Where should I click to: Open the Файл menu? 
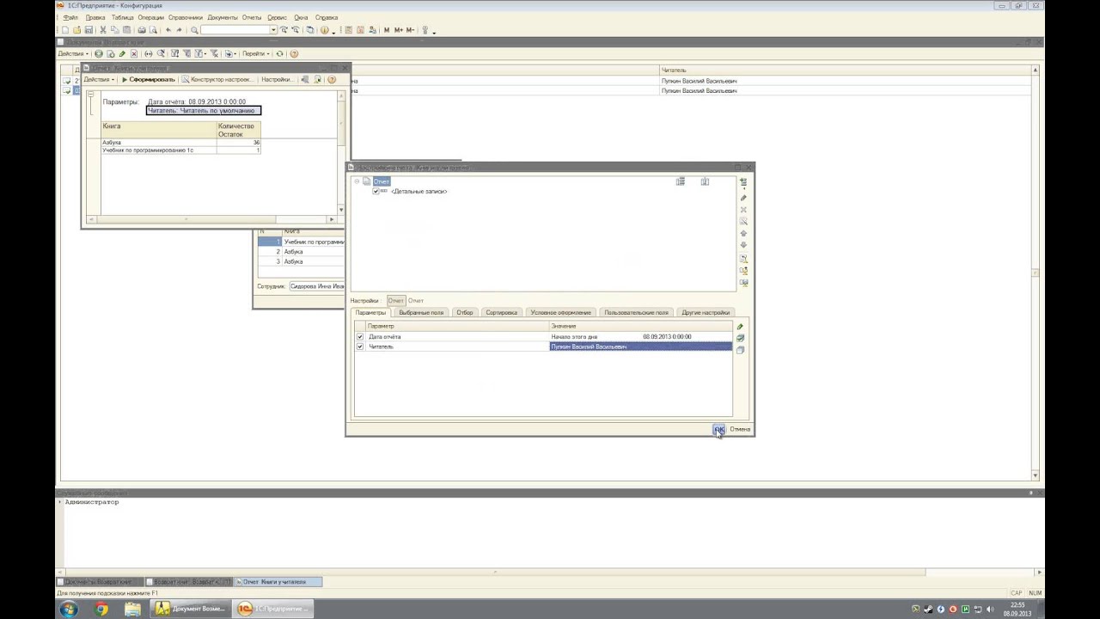[70, 17]
